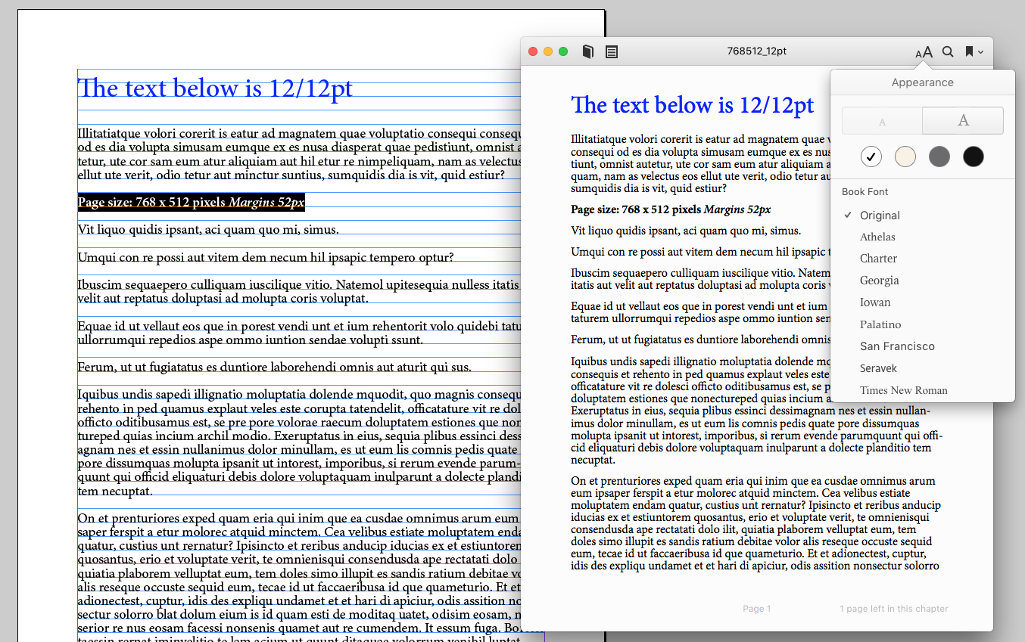Open the Library book icon in iBooks toolbar
The height and width of the screenshot is (642, 1025).
point(587,51)
